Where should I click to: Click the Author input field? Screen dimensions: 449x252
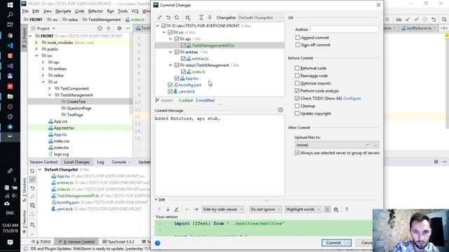pos(344,29)
